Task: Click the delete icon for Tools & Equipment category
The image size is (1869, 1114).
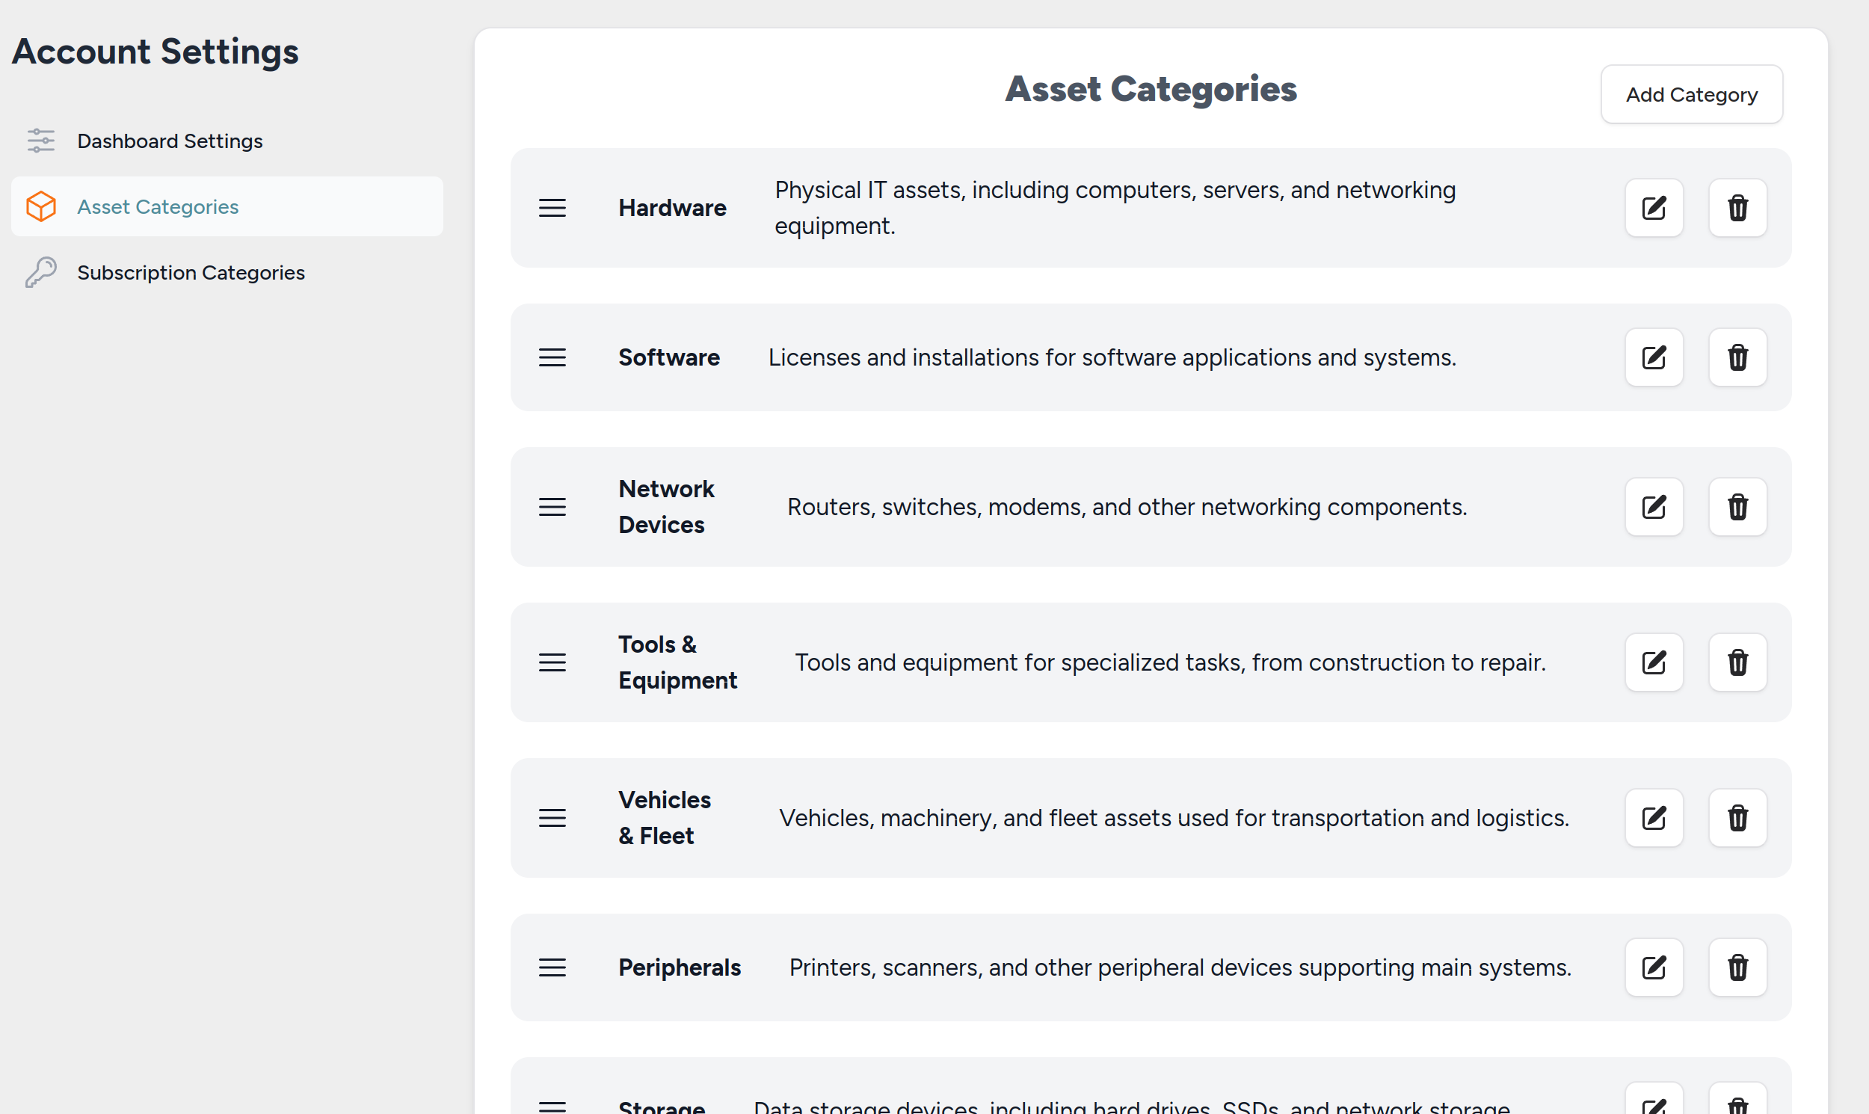Action: [1737, 662]
